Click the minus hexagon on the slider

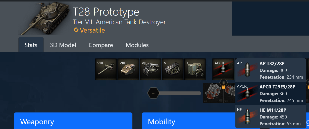[153, 93]
